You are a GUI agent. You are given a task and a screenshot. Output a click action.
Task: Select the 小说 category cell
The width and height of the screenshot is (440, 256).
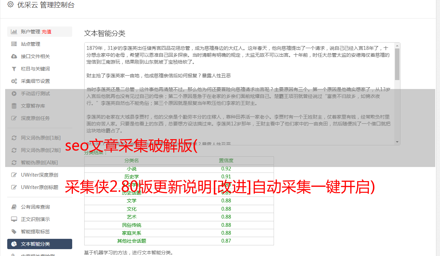132,169
